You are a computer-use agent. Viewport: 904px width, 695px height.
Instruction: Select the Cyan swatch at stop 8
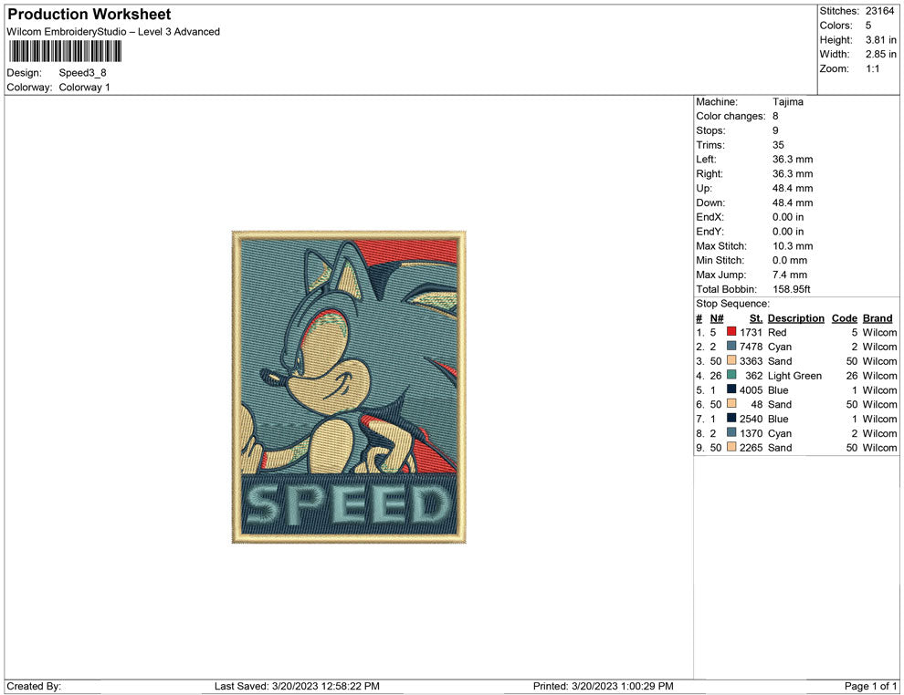730,433
